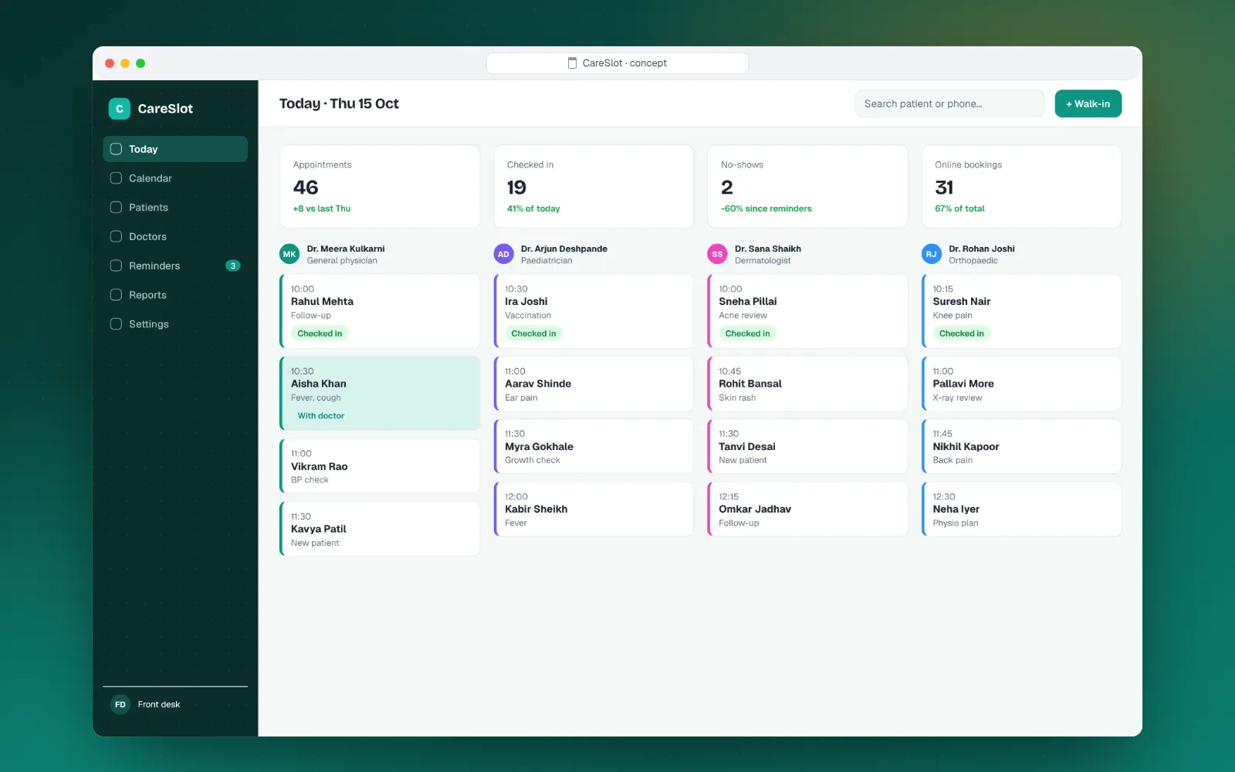Click Sneha Pillai's Checked in status
Screen dimensions: 1235x772
[x=747, y=334]
